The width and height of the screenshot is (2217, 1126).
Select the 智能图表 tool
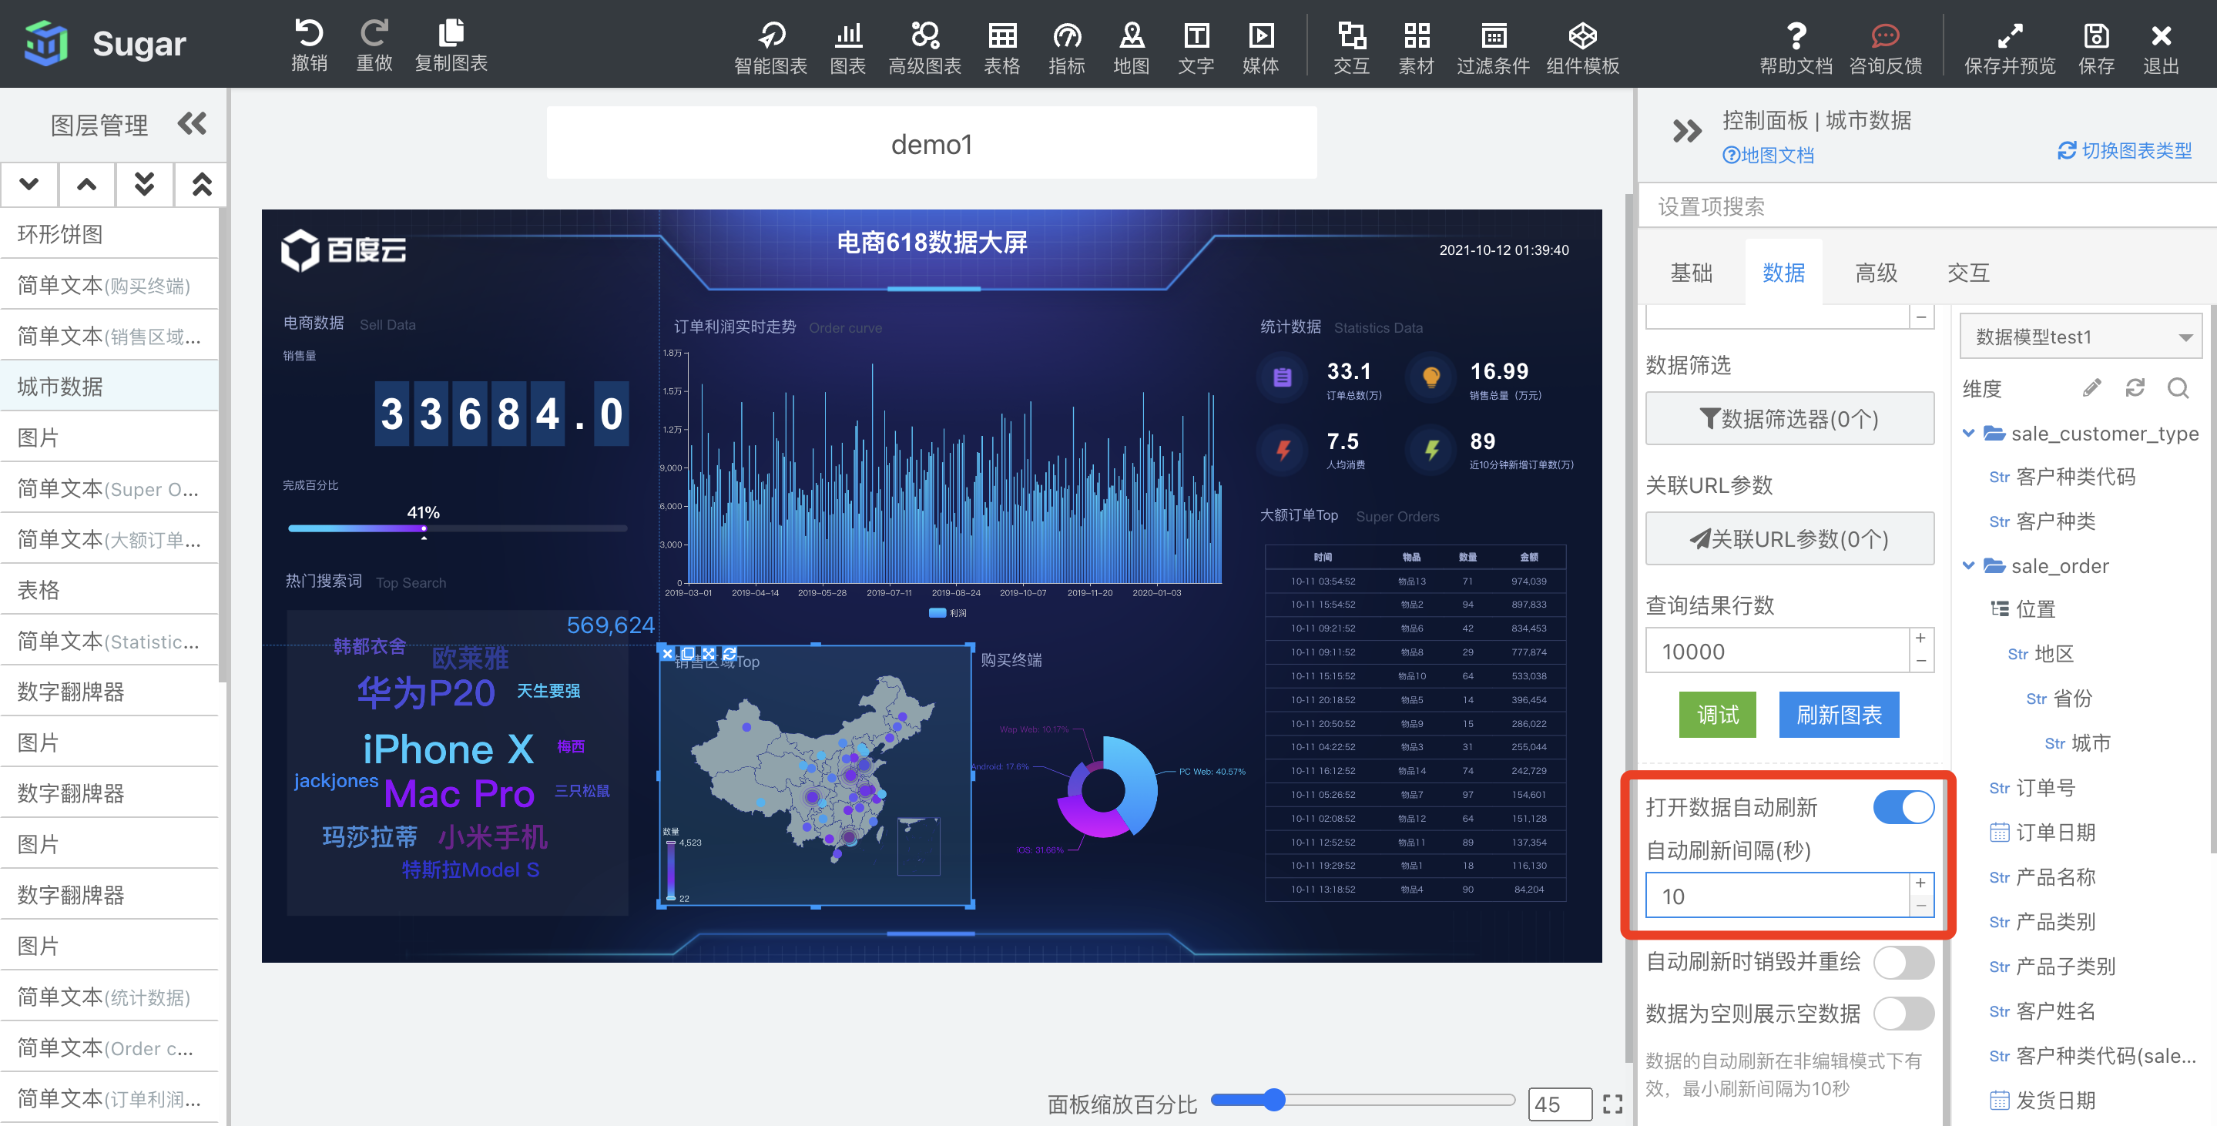(x=771, y=45)
